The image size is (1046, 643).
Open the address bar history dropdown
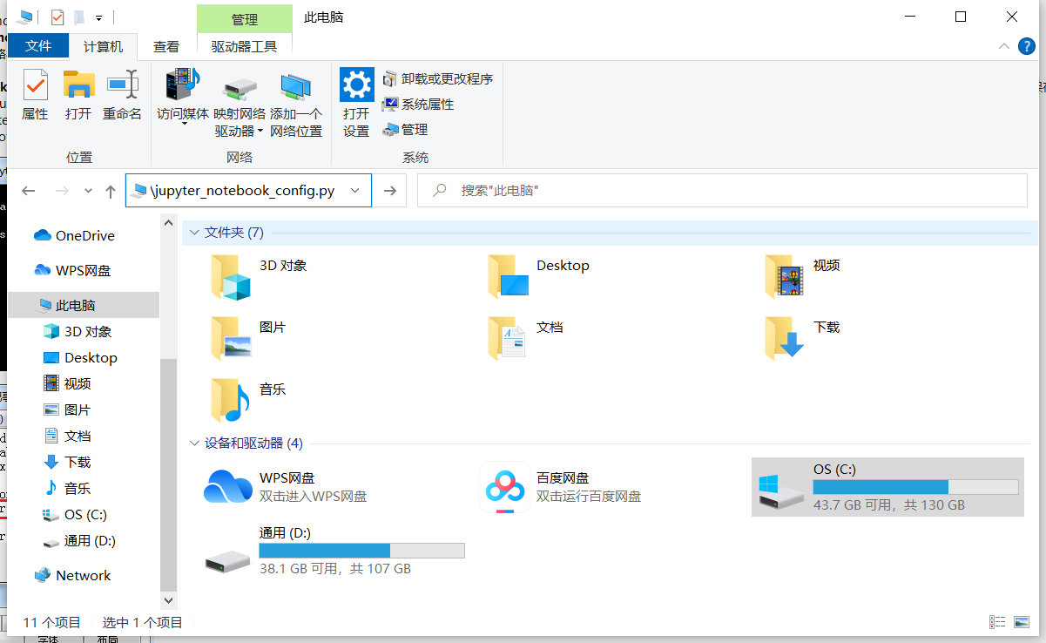[x=354, y=190]
